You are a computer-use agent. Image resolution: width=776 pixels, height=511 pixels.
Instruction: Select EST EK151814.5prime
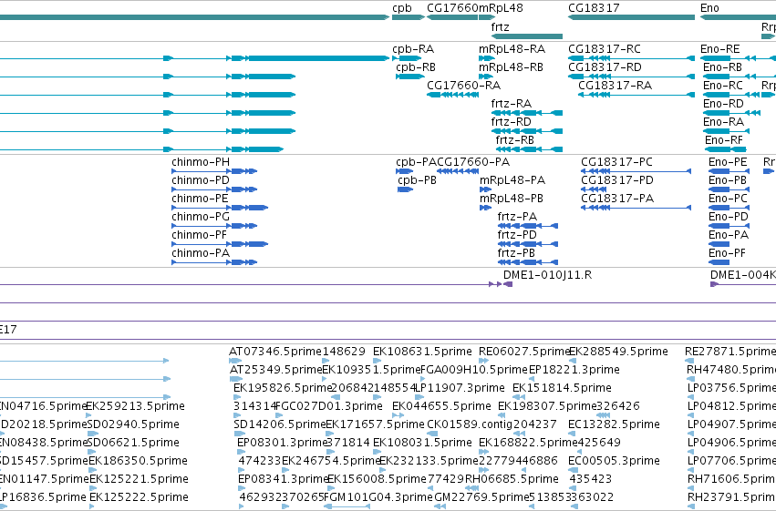tap(563, 388)
